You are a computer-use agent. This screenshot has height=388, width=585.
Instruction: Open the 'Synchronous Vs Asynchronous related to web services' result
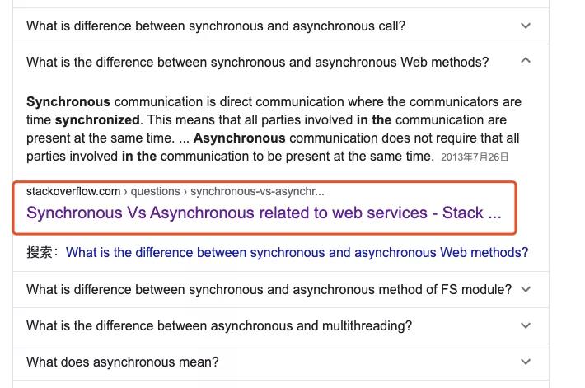pyautogui.click(x=264, y=213)
